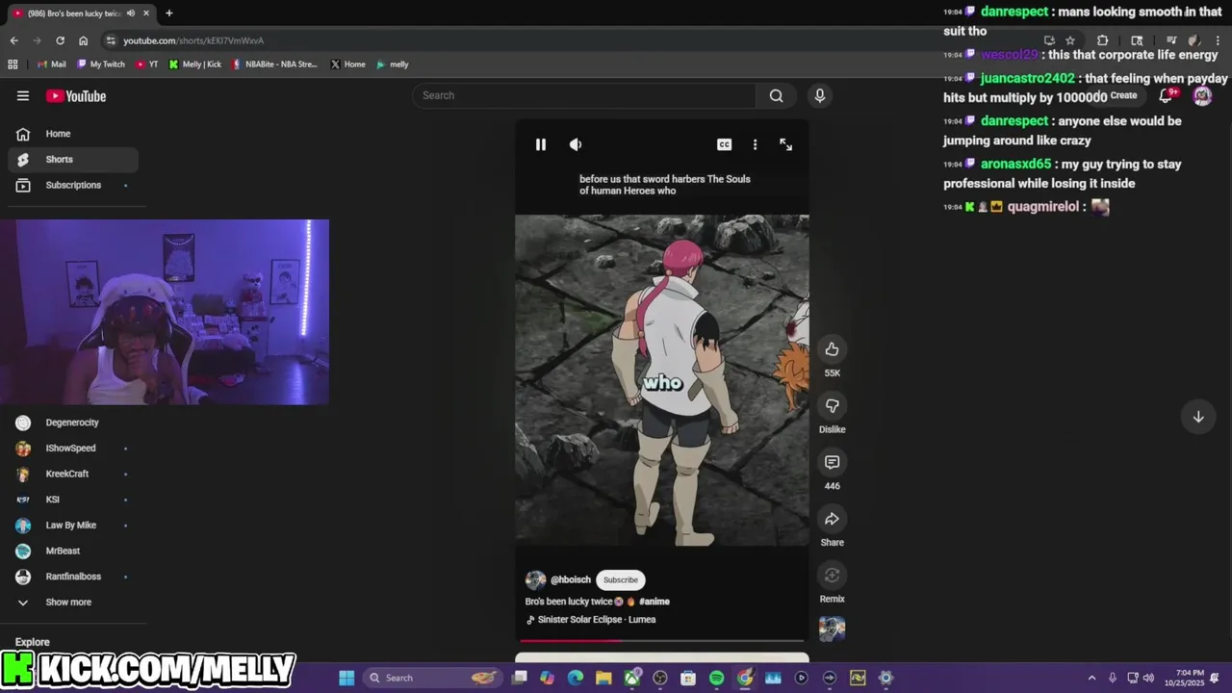Click the search magnifier button

click(x=776, y=95)
